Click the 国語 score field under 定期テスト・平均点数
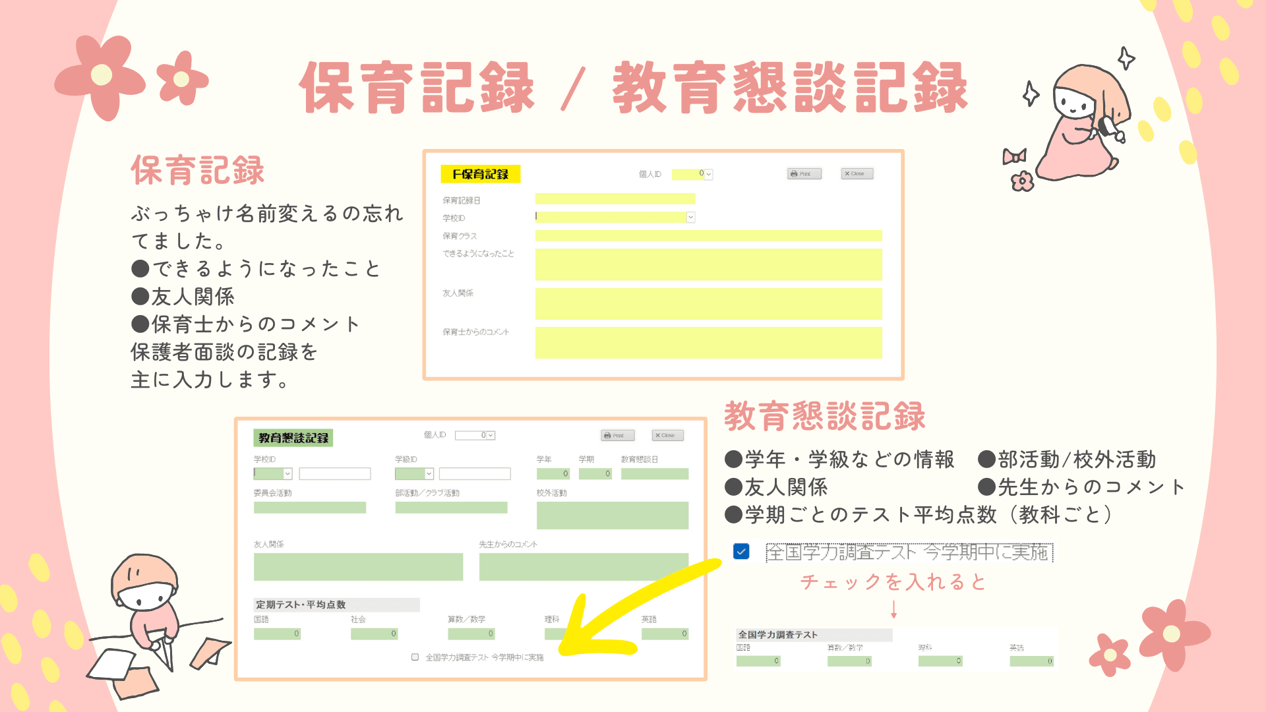The width and height of the screenshot is (1266, 712). click(x=278, y=634)
